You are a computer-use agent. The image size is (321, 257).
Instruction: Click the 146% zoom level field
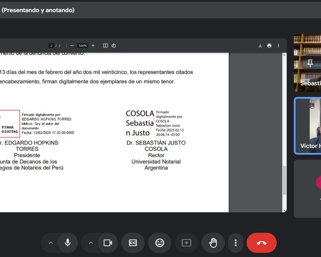[x=83, y=46]
